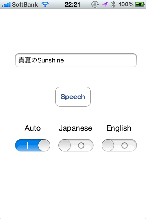Focus the text field containing 真夏のSunshine
The height and width of the screenshot is (219, 146).
[x=76, y=60]
